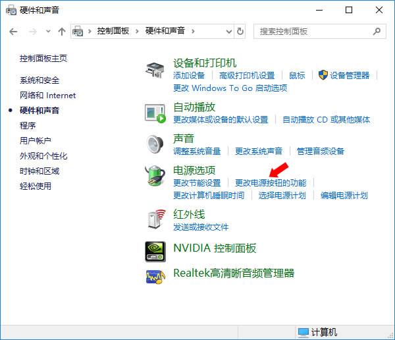Launch the NVIDIA Control Panel icon
The image size is (395, 340).
[155, 252]
